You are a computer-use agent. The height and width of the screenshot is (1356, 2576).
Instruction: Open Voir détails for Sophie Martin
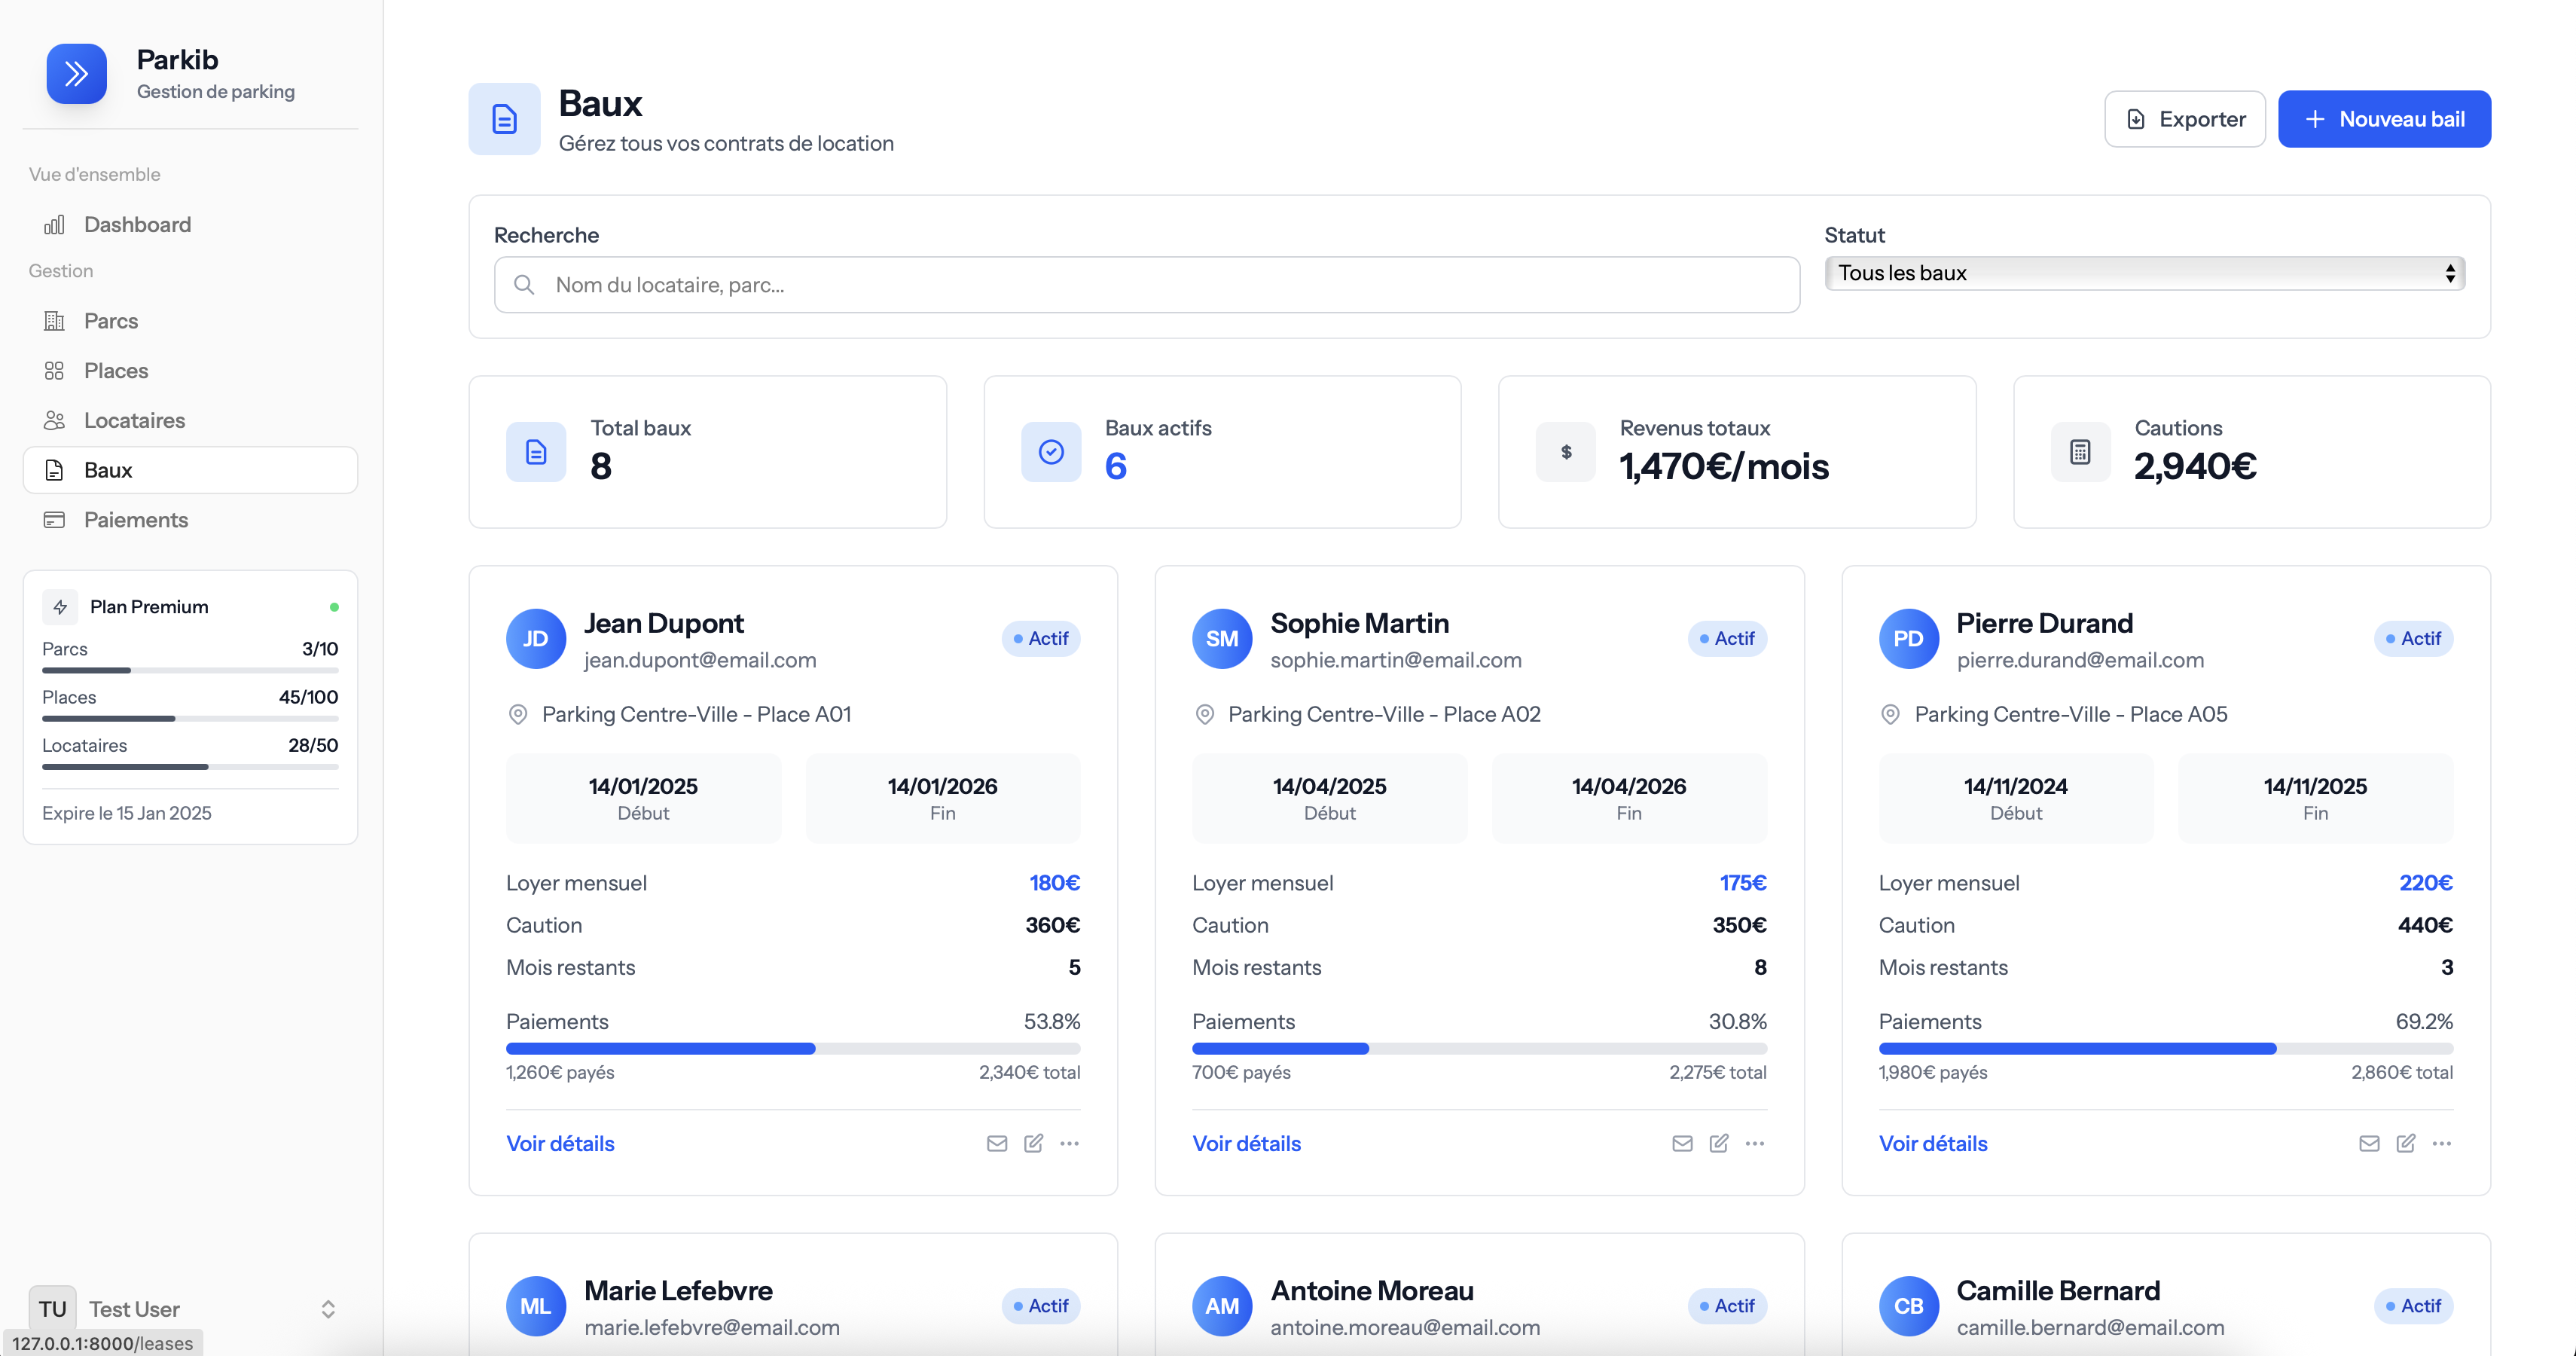(x=1246, y=1143)
